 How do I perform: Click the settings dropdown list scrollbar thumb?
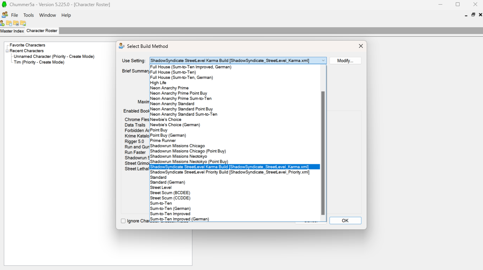pos(323,153)
